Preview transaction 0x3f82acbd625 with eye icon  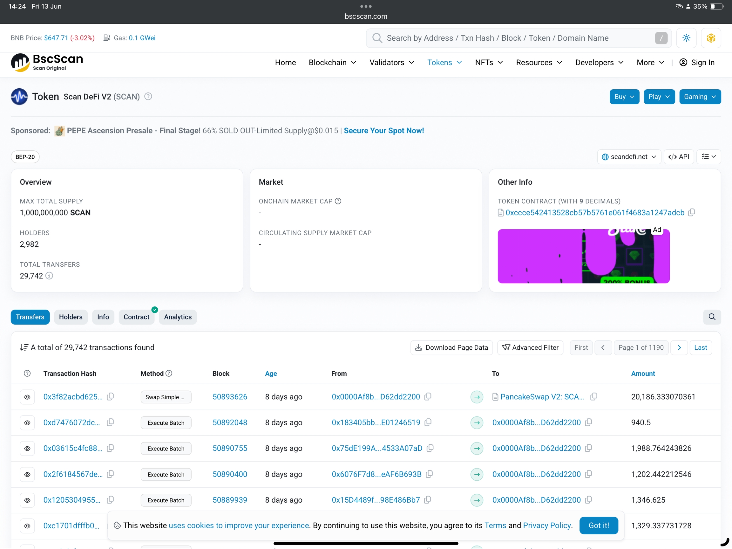click(27, 397)
